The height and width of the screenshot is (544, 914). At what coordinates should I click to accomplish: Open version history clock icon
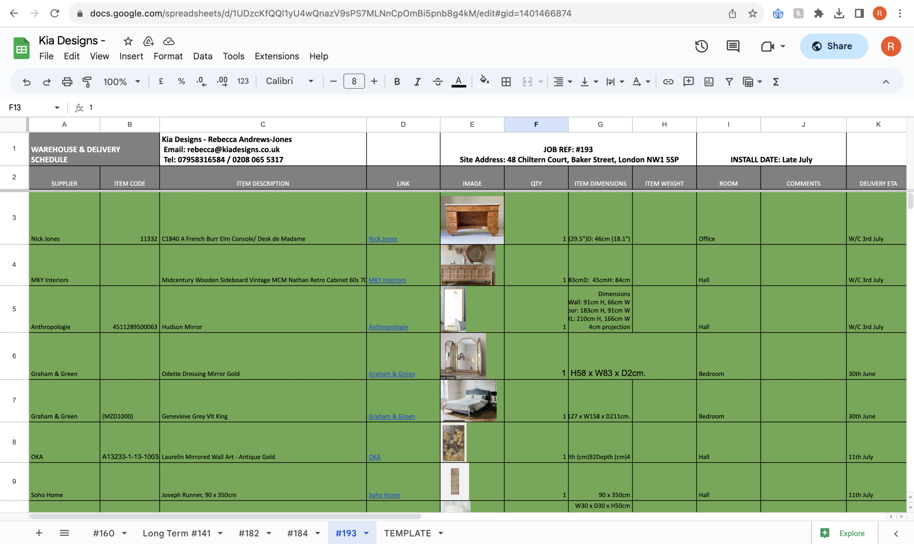[x=701, y=46]
